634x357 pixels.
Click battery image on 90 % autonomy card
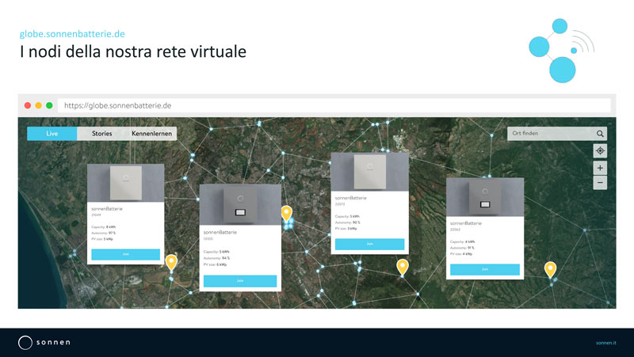(369, 172)
